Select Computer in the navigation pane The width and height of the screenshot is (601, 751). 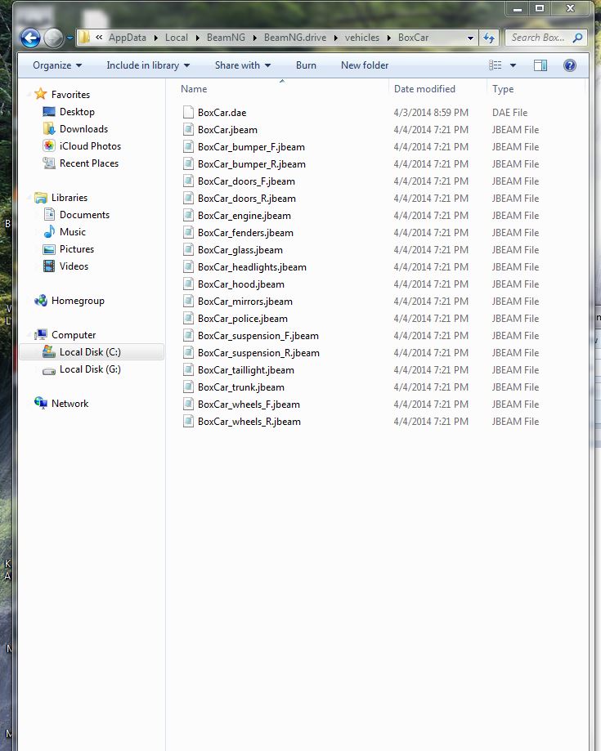[74, 335]
